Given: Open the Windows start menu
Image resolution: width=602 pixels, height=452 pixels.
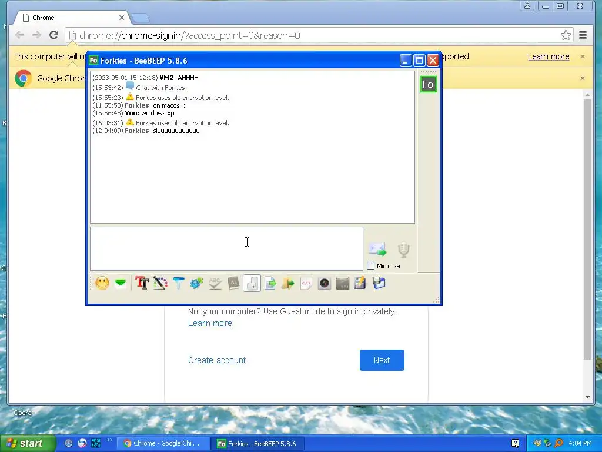Looking at the screenshot, I should pyautogui.click(x=28, y=443).
